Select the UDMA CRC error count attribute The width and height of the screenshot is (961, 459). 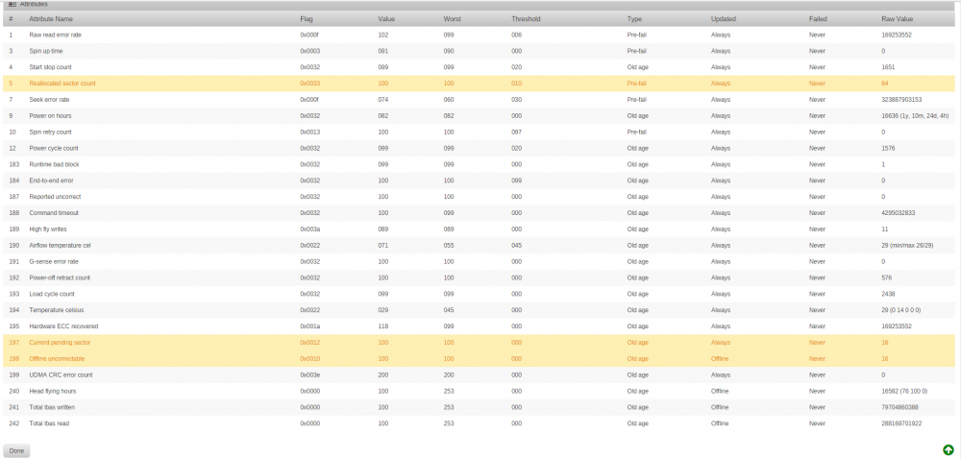pyautogui.click(x=61, y=374)
